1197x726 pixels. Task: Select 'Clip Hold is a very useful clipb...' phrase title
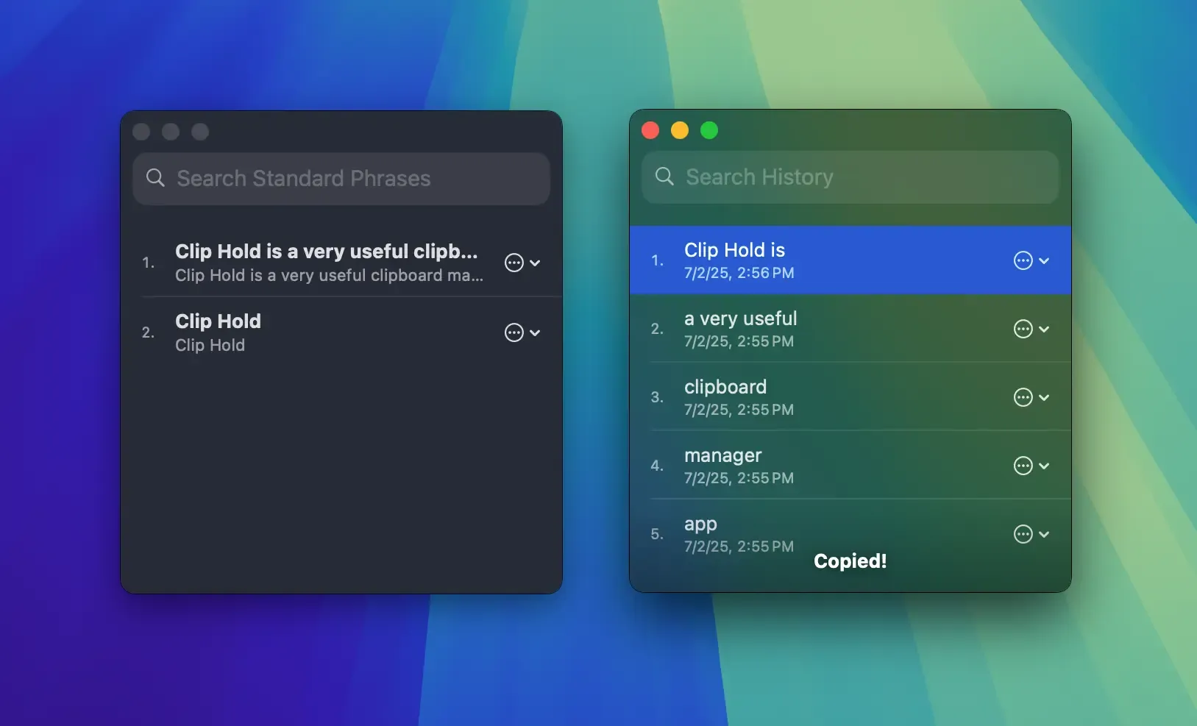click(x=327, y=252)
